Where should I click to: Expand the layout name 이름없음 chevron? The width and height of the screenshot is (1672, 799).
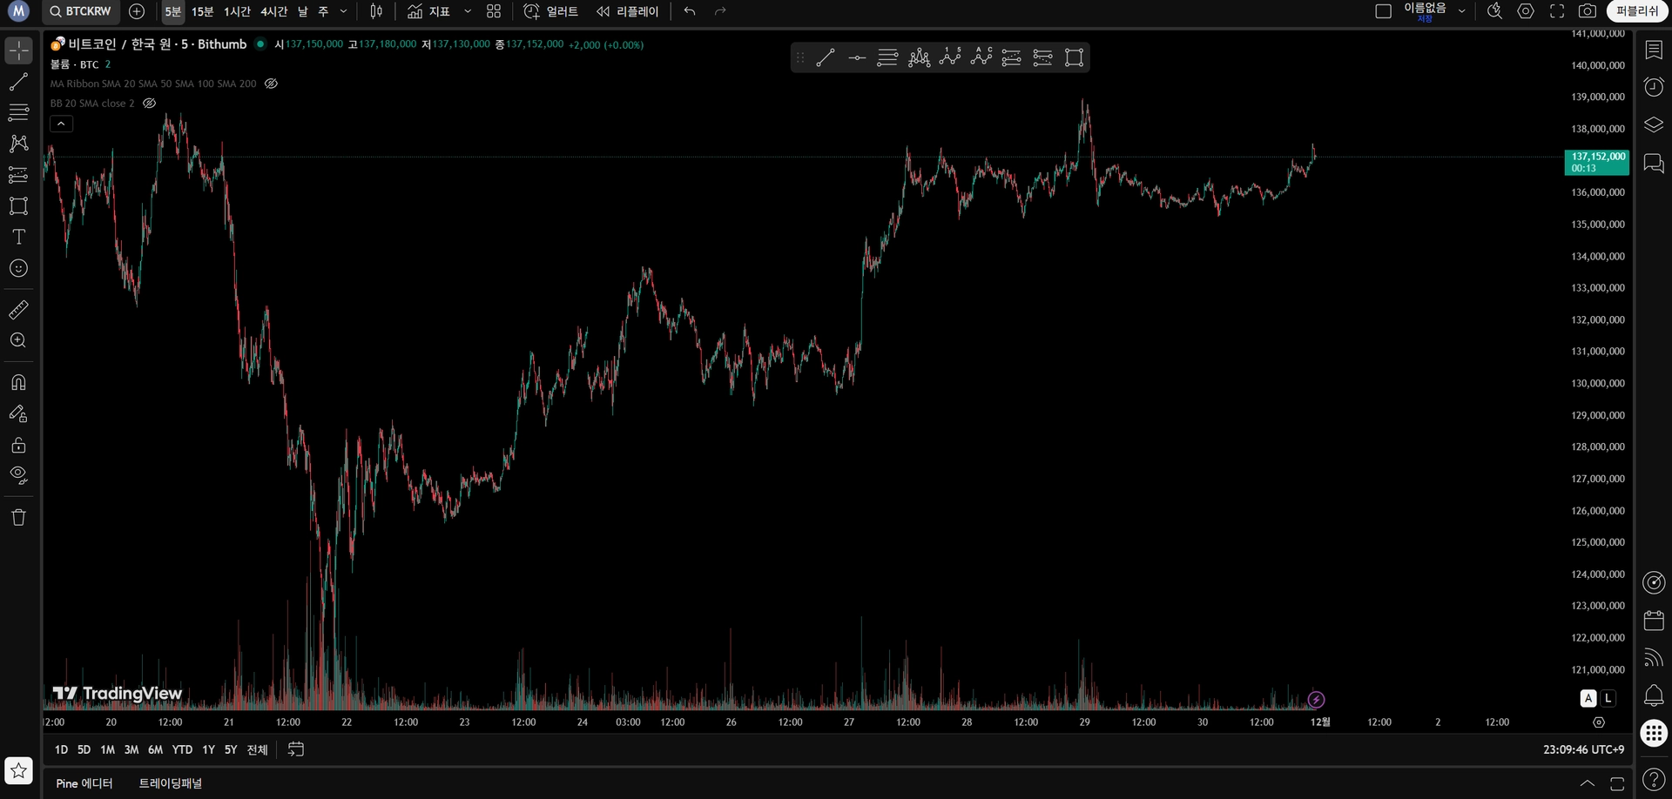point(1462,11)
